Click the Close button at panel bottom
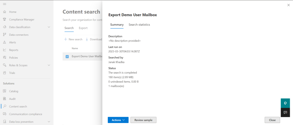293x125 pixels. [272, 120]
